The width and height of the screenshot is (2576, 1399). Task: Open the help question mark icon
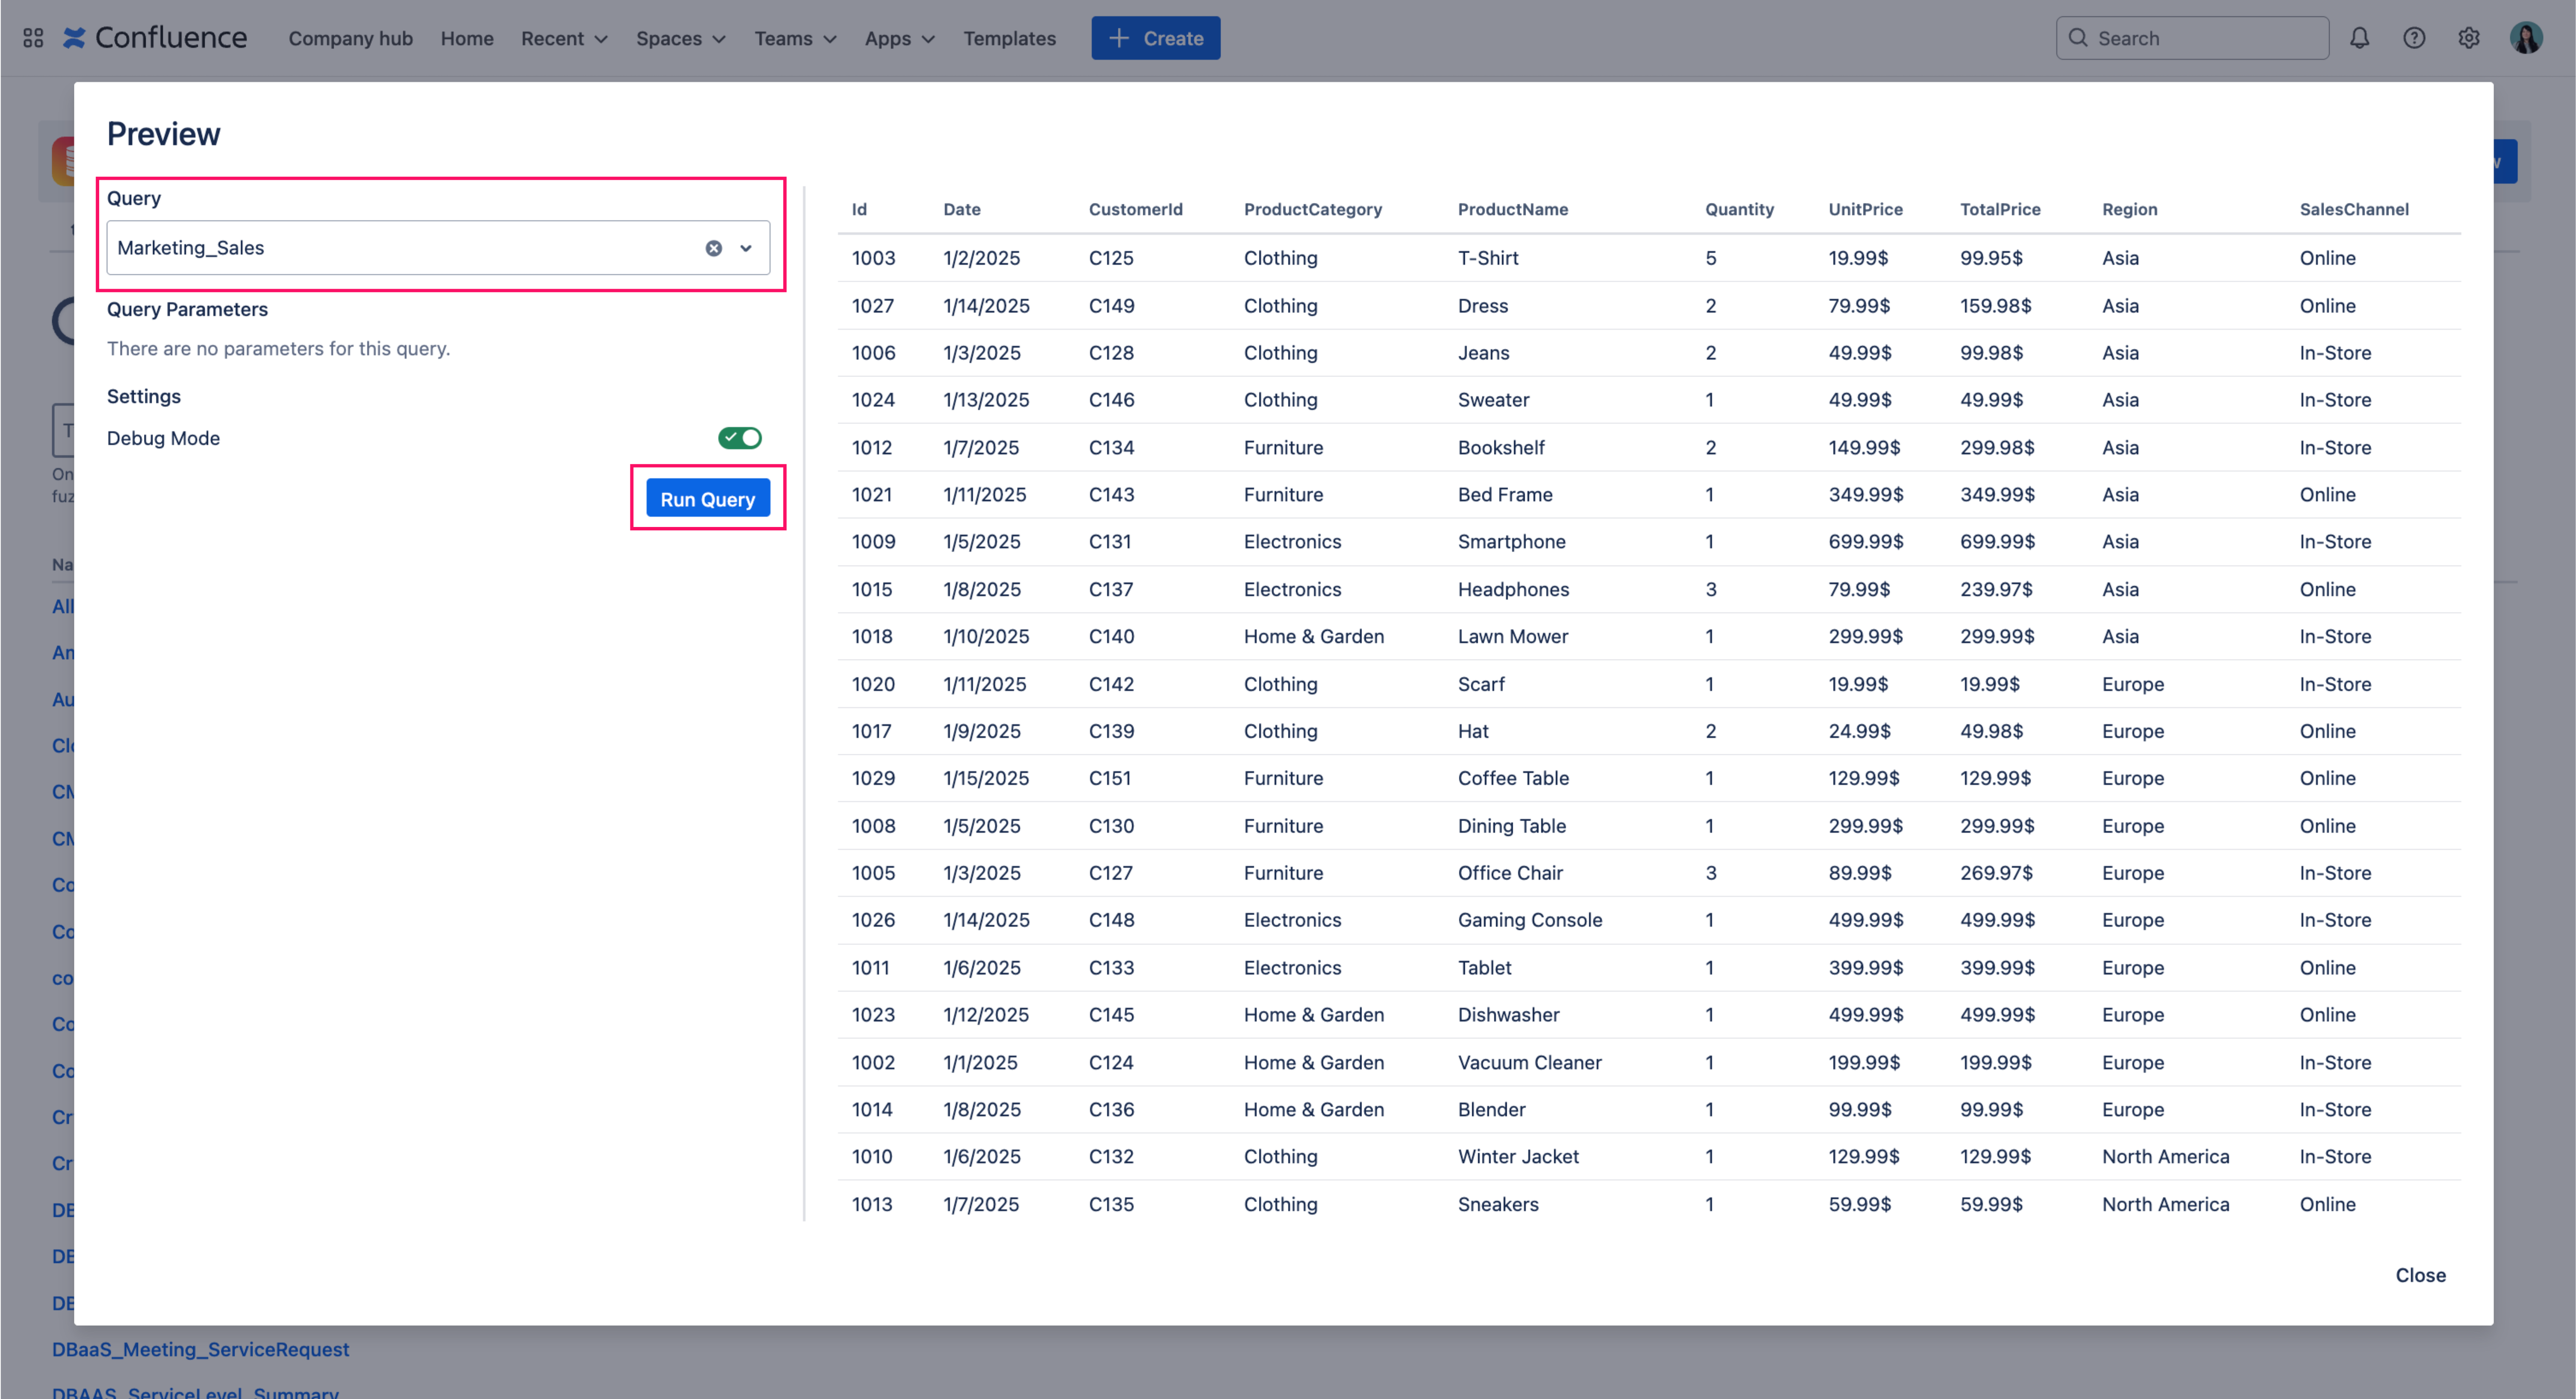point(2414,37)
